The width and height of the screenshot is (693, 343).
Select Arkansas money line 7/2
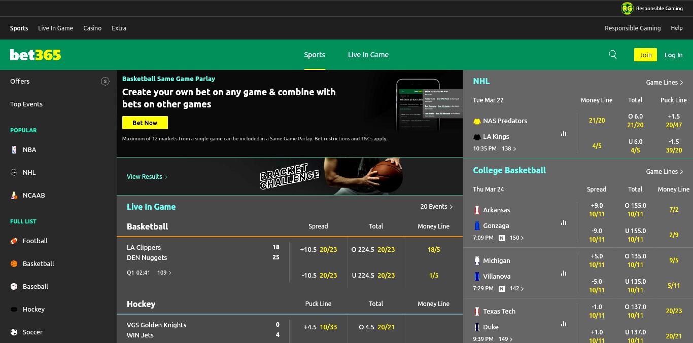(x=674, y=209)
